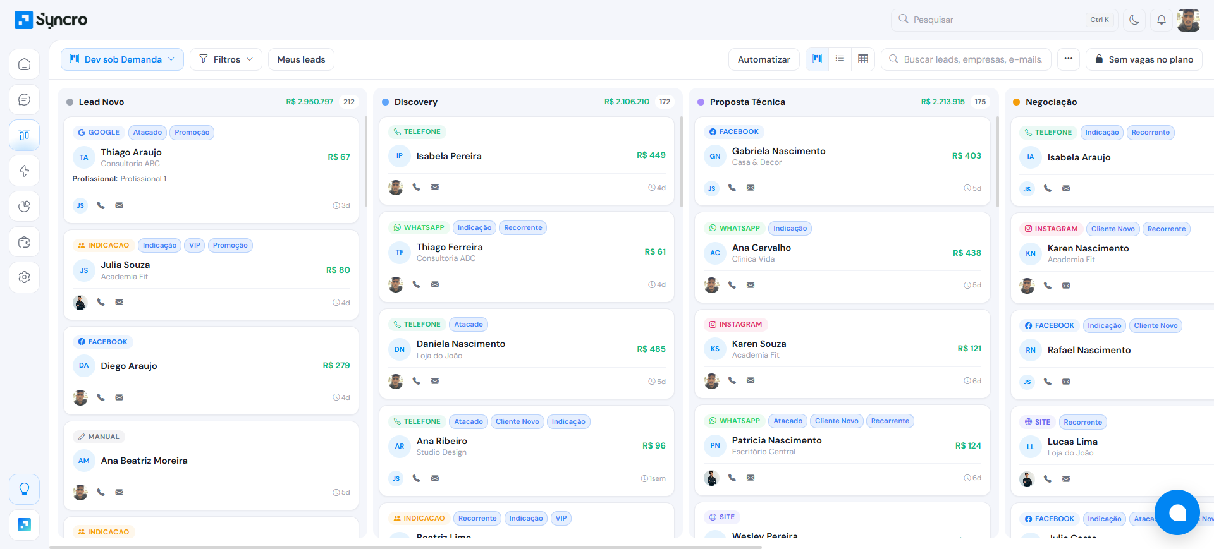Viewport: 1214px width, 549px height.
Task: Open user profile avatar in top bar
Action: (1189, 20)
